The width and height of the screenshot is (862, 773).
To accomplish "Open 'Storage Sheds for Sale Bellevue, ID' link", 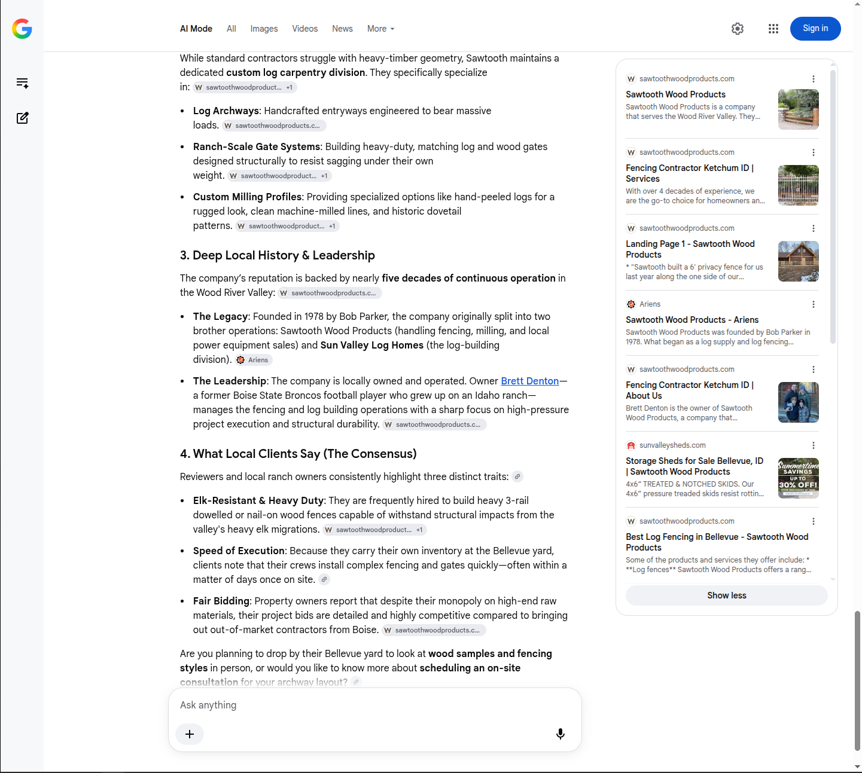I will click(695, 466).
